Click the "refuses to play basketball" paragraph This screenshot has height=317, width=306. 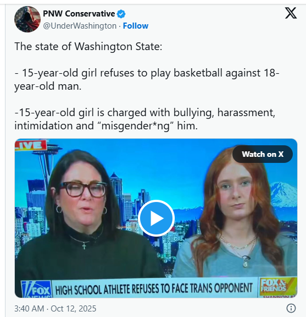147,79
